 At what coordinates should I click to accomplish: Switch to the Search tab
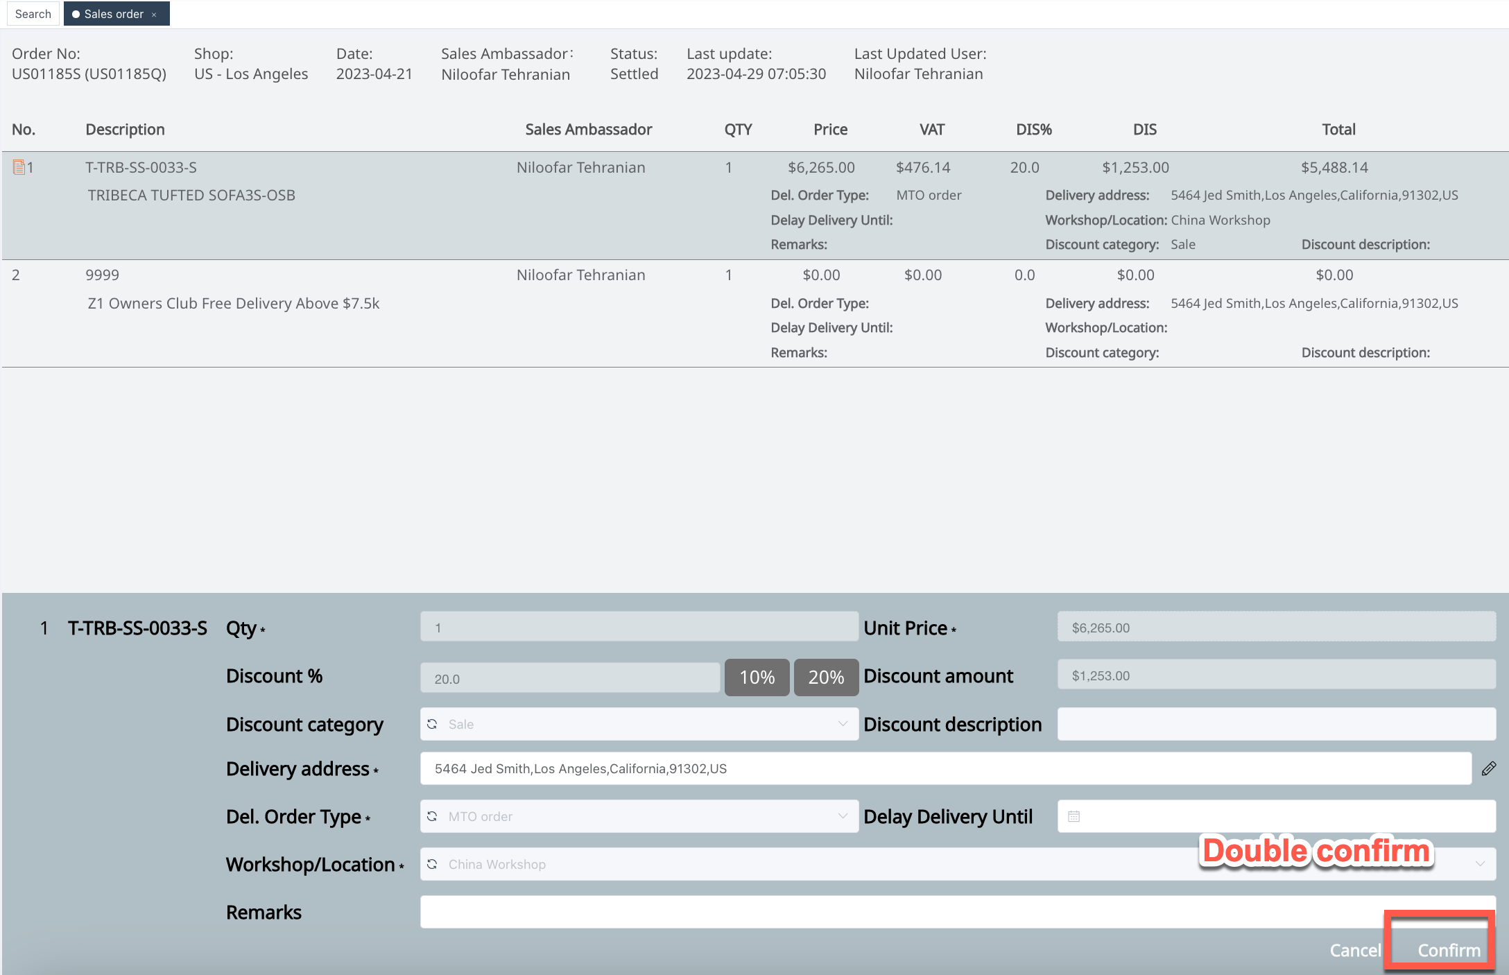coord(33,14)
